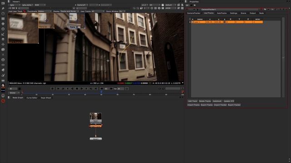Click the user tracks table vertical scrollbar
Image resolution: width=291 pixels, height=163 pixels.
point(283,58)
